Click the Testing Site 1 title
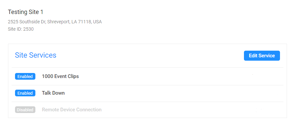 pyautogui.click(x=25, y=12)
